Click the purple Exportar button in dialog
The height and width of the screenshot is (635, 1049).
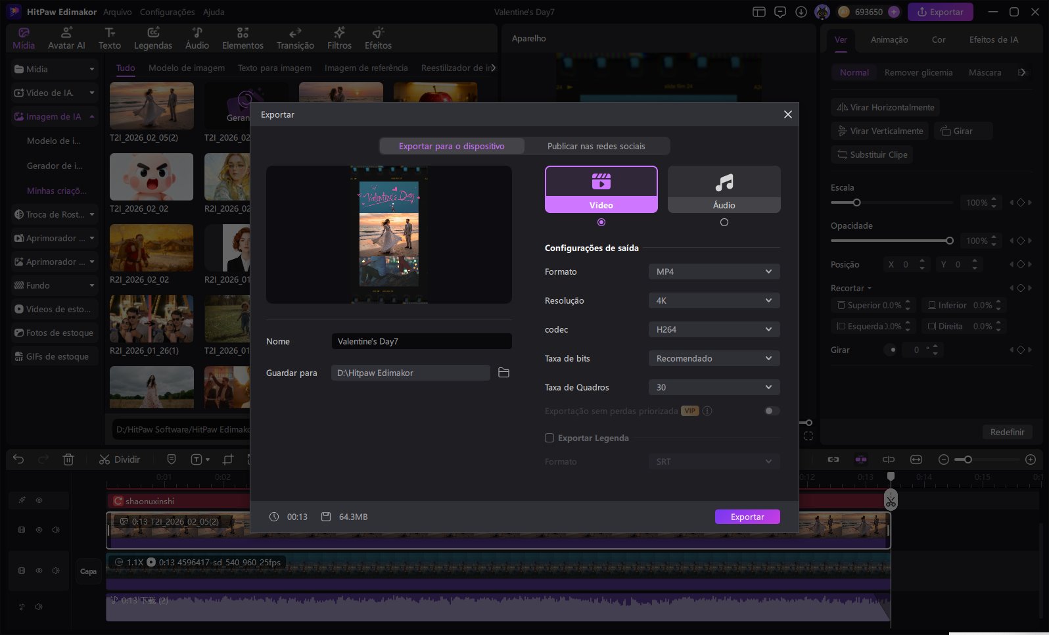click(747, 517)
